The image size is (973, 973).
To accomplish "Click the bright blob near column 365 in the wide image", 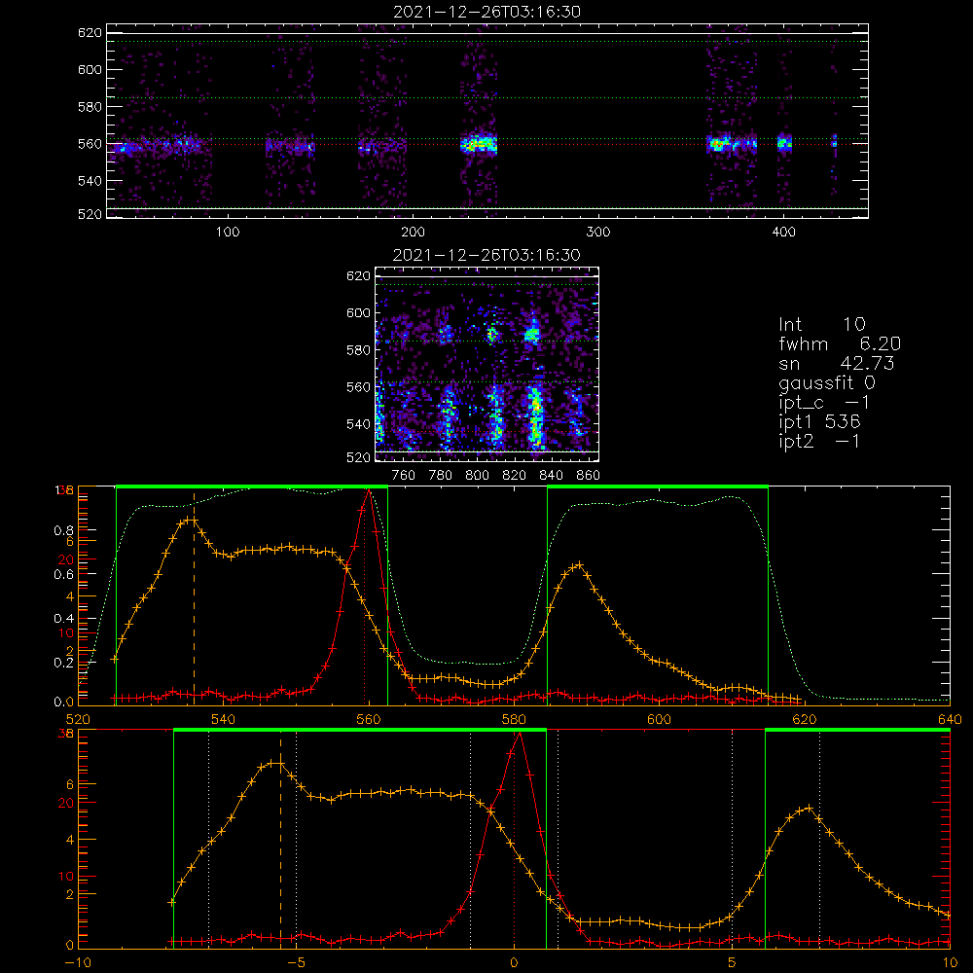I will coord(720,144).
